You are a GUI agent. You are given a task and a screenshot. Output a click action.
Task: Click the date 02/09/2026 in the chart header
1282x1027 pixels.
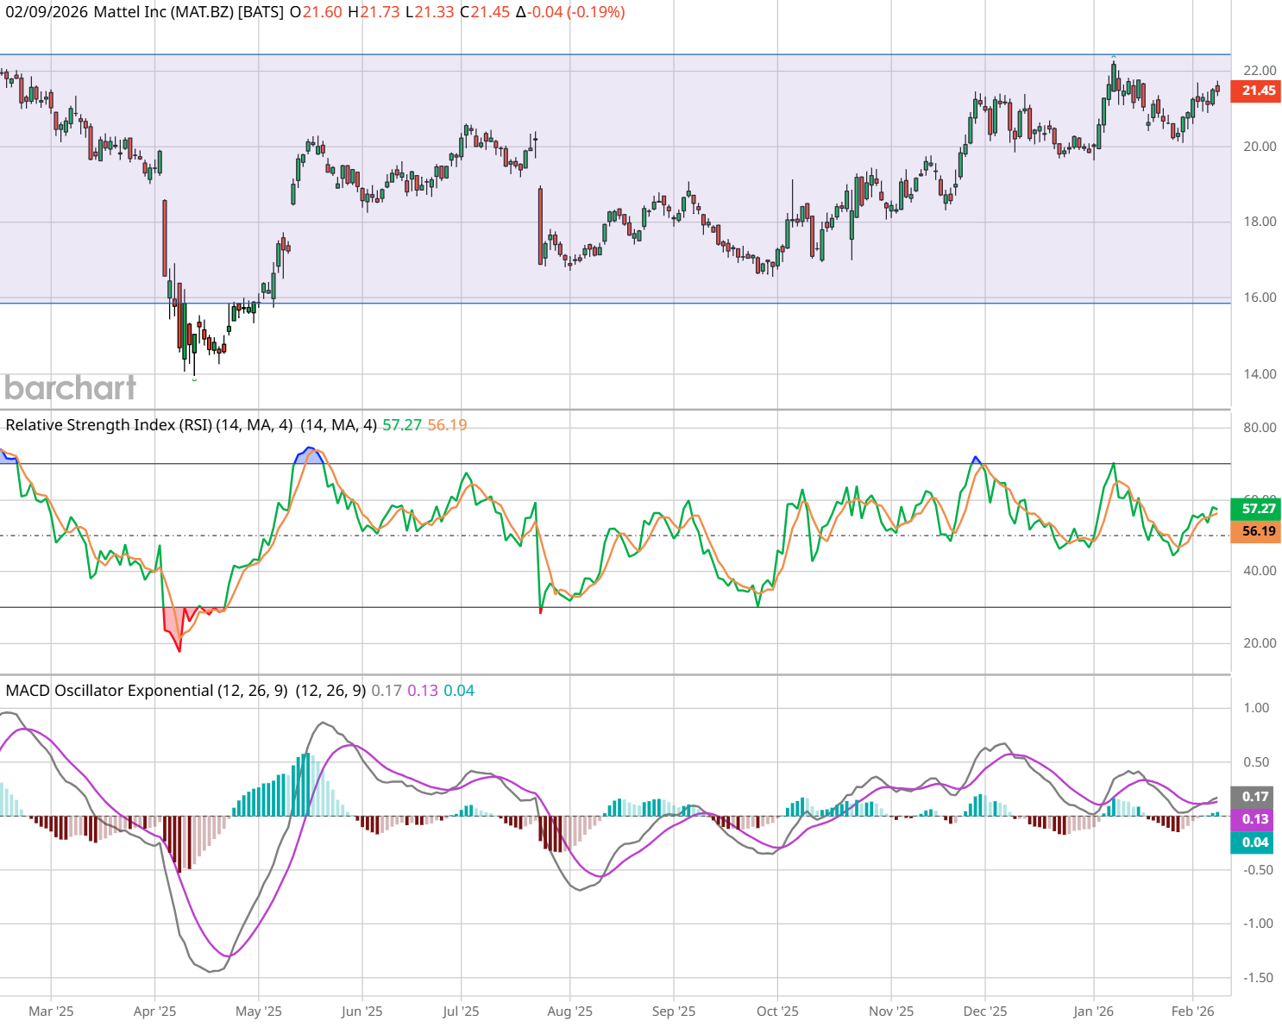pos(47,12)
